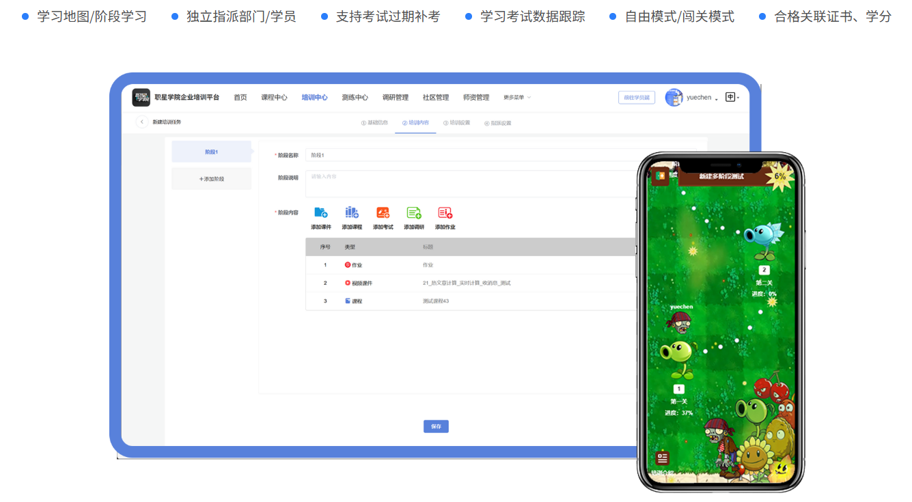Open step 4 指派设置 tab
Viewport: 912px width, 502px height.
(497, 123)
